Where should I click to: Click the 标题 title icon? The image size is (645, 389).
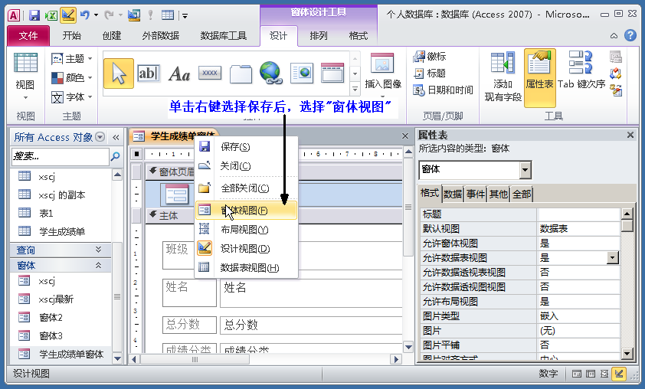tap(419, 74)
